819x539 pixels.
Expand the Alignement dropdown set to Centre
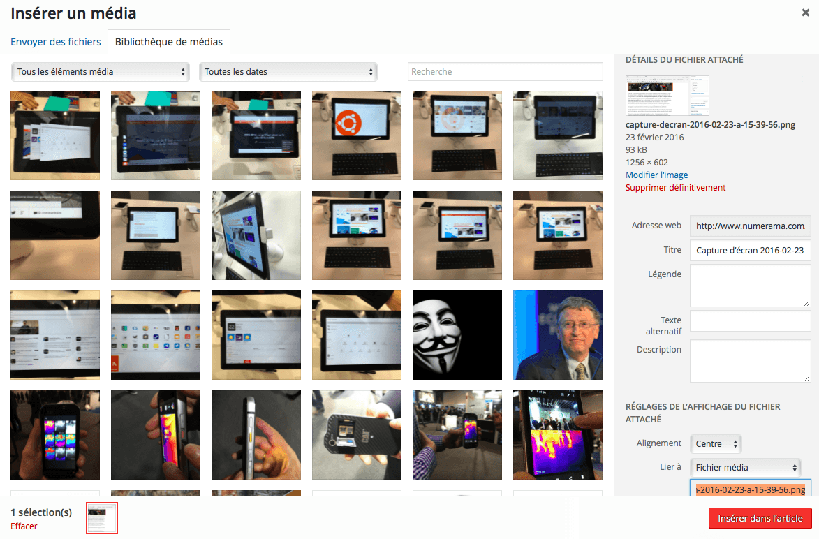coord(716,443)
